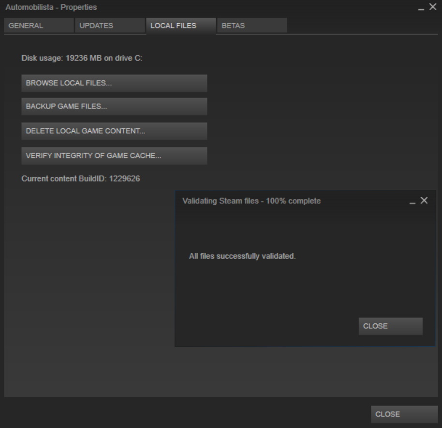
Task: Click the X icon of the Properties window
Action: tap(433, 7)
